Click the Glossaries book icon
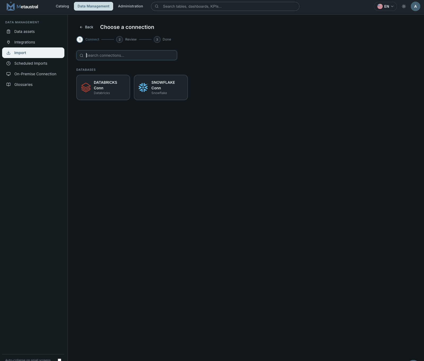 coord(8,85)
